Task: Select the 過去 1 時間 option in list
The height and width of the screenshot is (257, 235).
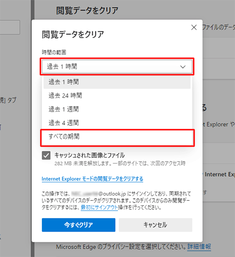Action: click(x=117, y=82)
